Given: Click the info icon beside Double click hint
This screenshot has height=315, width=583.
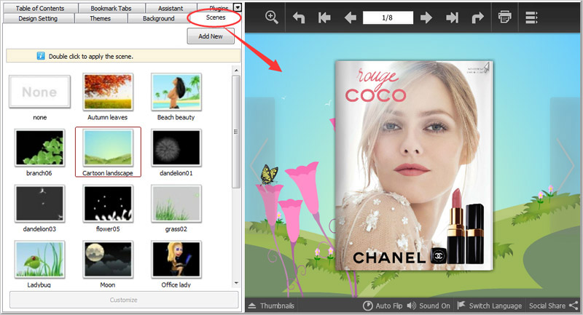Looking at the screenshot, I should coord(41,56).
